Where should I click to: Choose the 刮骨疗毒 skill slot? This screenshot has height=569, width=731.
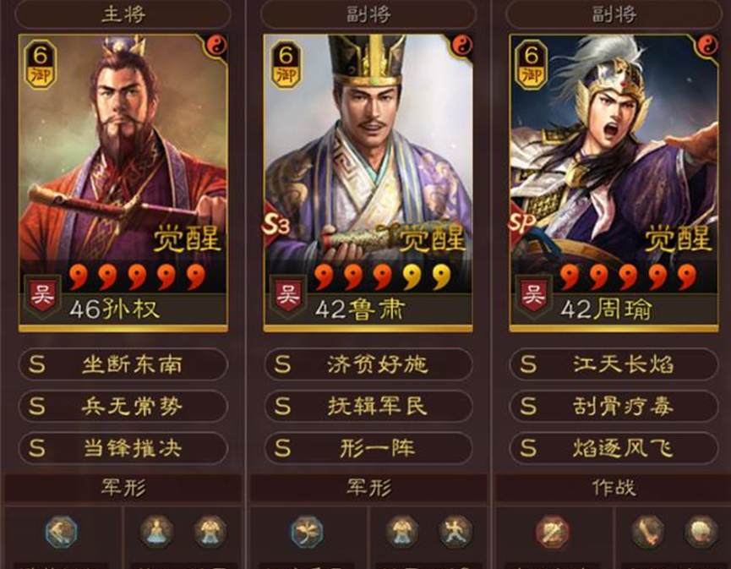[x=614, y=406]
